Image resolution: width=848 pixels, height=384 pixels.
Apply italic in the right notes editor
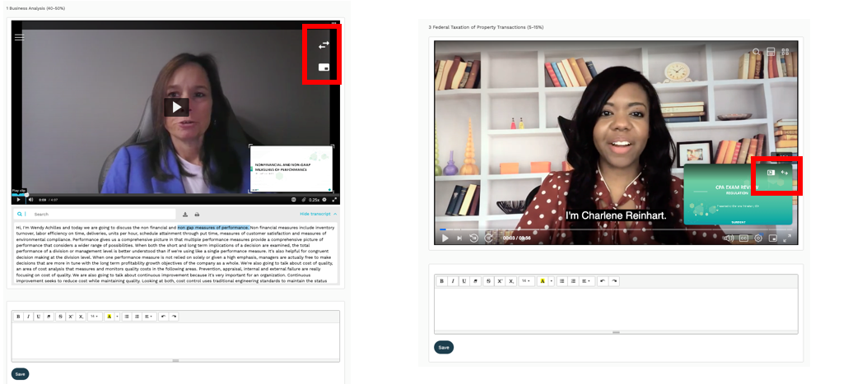tap(453, 281)
